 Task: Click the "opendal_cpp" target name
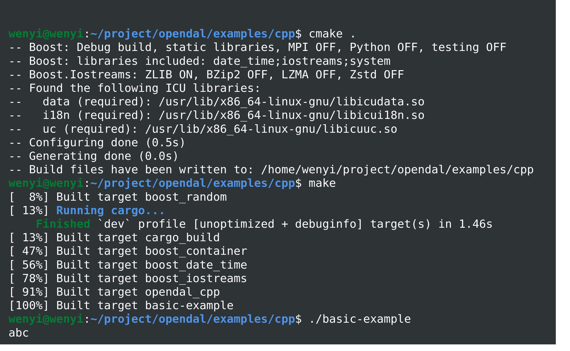point(182,292)
